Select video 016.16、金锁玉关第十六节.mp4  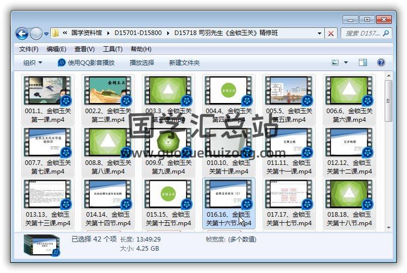(x=229, y=203)
